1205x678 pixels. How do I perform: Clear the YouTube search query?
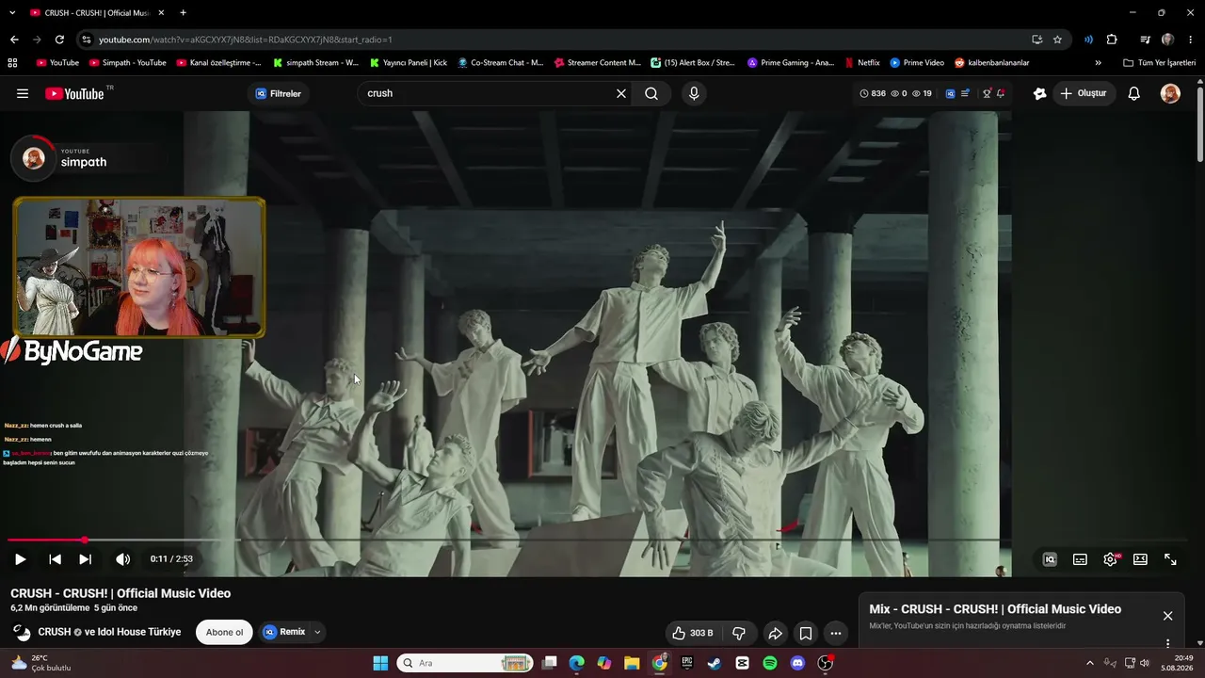(621, 93)
